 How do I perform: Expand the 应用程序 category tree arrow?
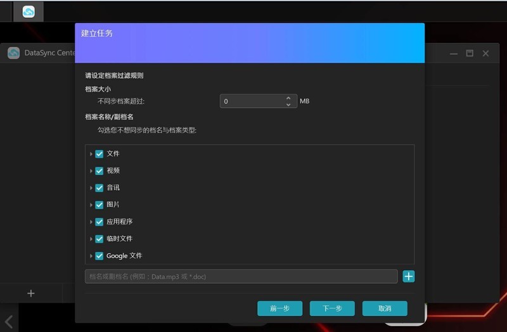(x=91, y=222)
